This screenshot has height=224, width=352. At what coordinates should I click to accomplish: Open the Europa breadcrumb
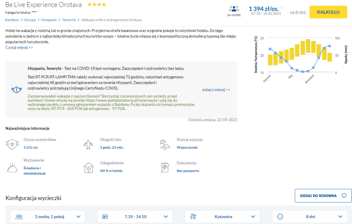click(x=30, y=20)
